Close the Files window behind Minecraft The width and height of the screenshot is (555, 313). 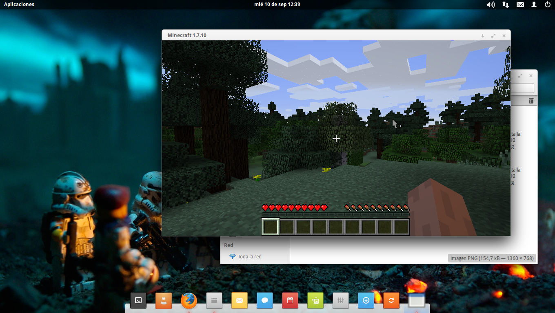[x=531, y=76]
